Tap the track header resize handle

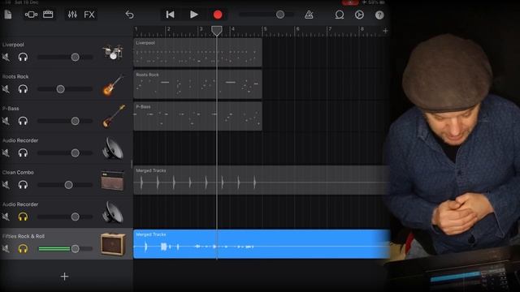point(132,164)
